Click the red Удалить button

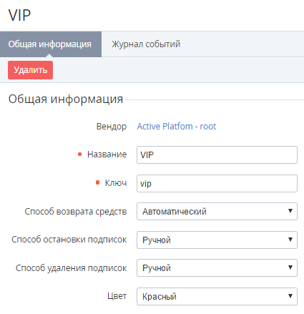pos(30,70)
